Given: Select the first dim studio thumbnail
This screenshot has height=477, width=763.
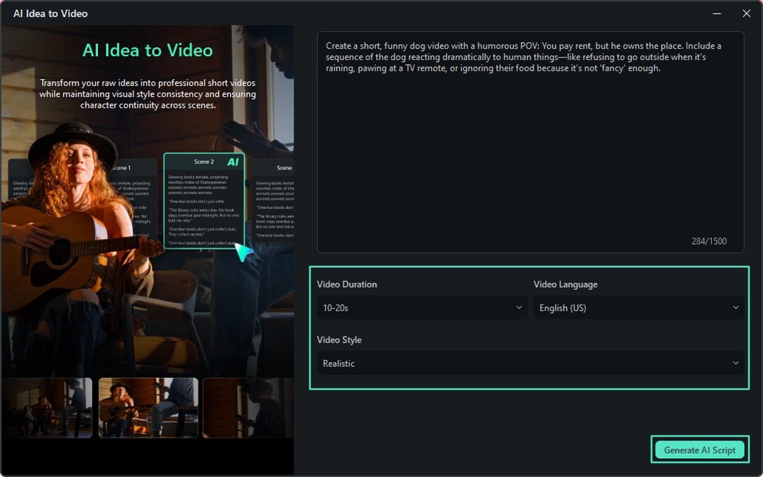Looking at the screenshot, I should tap(46, 408).
